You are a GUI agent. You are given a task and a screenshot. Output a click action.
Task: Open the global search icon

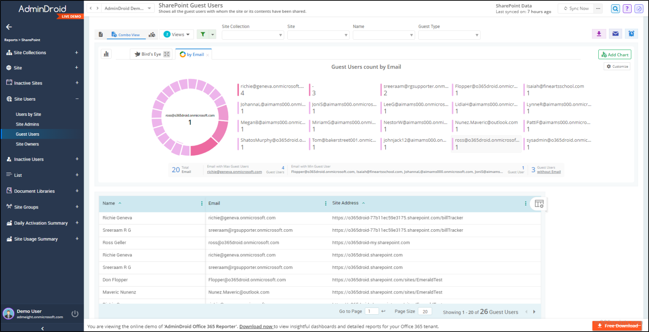pos(615,8)
